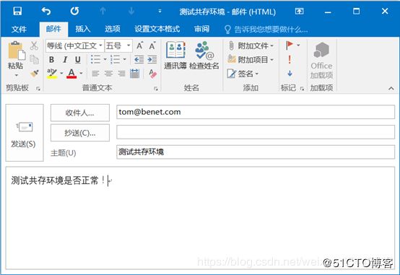Image resolution: width=400 pixels, height=275 pixels.
Task: Click the Copy icon
Action: click(34, 59)
